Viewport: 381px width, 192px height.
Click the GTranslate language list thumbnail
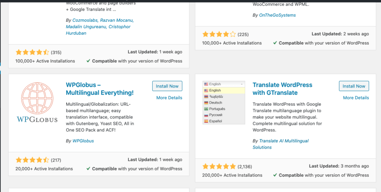224,103
